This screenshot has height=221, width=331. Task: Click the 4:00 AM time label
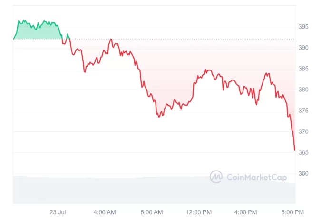(x=105, y=211)
